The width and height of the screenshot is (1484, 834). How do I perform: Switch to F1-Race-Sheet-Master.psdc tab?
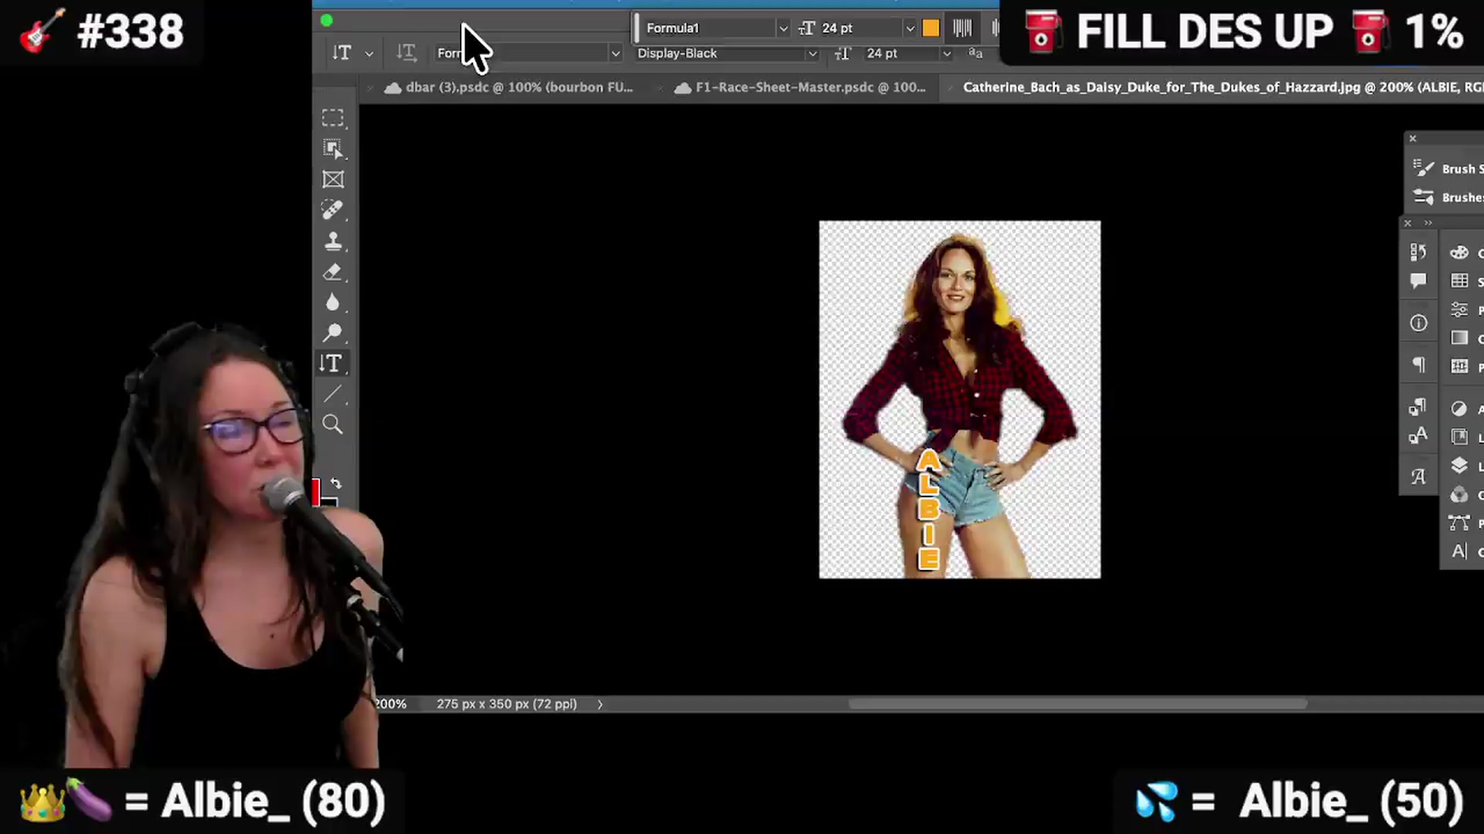click(x=810, y=87)
